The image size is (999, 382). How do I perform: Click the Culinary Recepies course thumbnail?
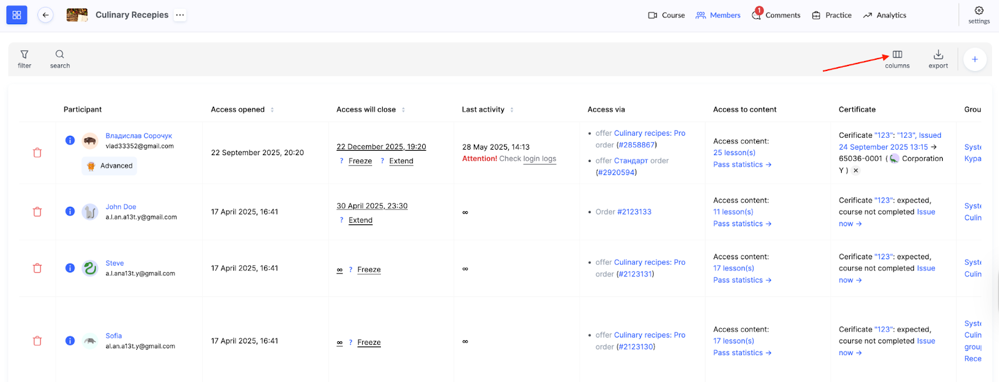coord(77,15)
